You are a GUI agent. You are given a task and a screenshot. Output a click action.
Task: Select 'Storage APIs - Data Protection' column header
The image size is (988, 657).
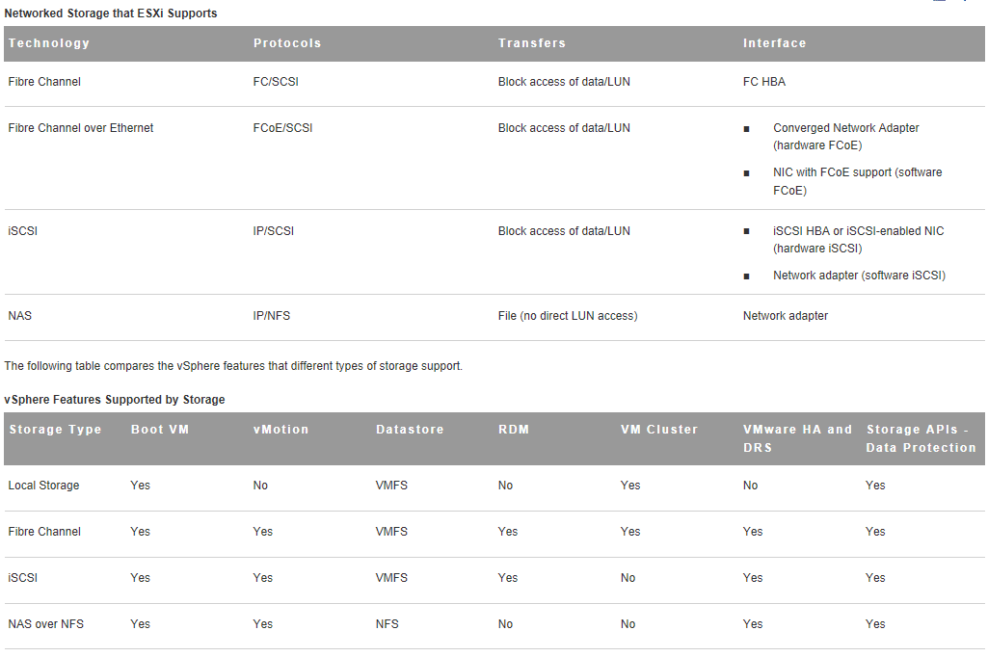921,438
